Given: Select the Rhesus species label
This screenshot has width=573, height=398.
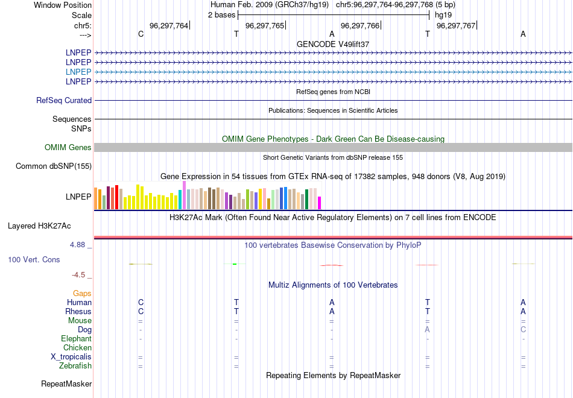Looking at the screenshot, I should (78, 311).
